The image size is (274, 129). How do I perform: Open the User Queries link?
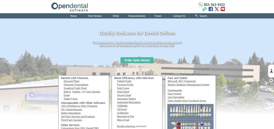(x=93, y=92)
